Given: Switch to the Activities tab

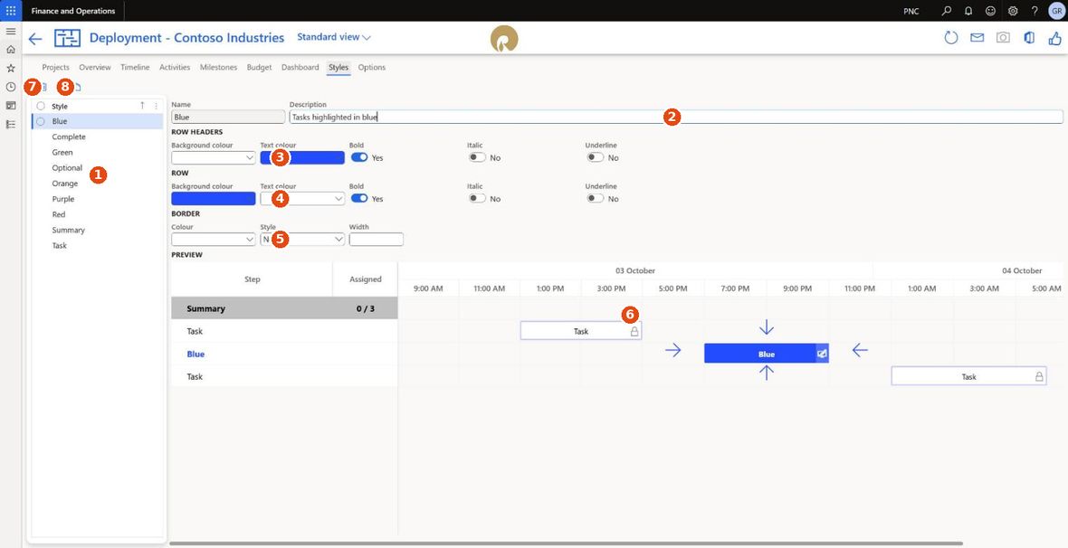Looking at the screenshot, I should coord(175,68).
